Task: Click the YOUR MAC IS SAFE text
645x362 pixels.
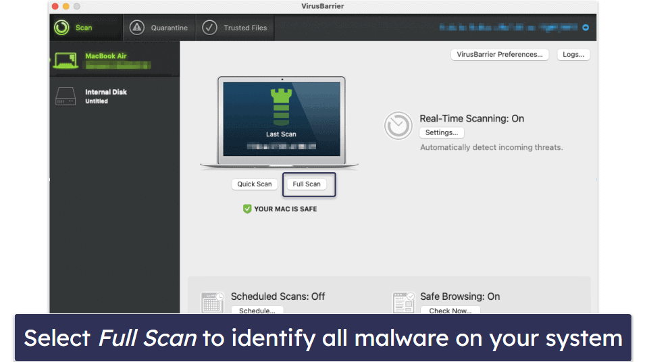Action: [x=286, y=209]
